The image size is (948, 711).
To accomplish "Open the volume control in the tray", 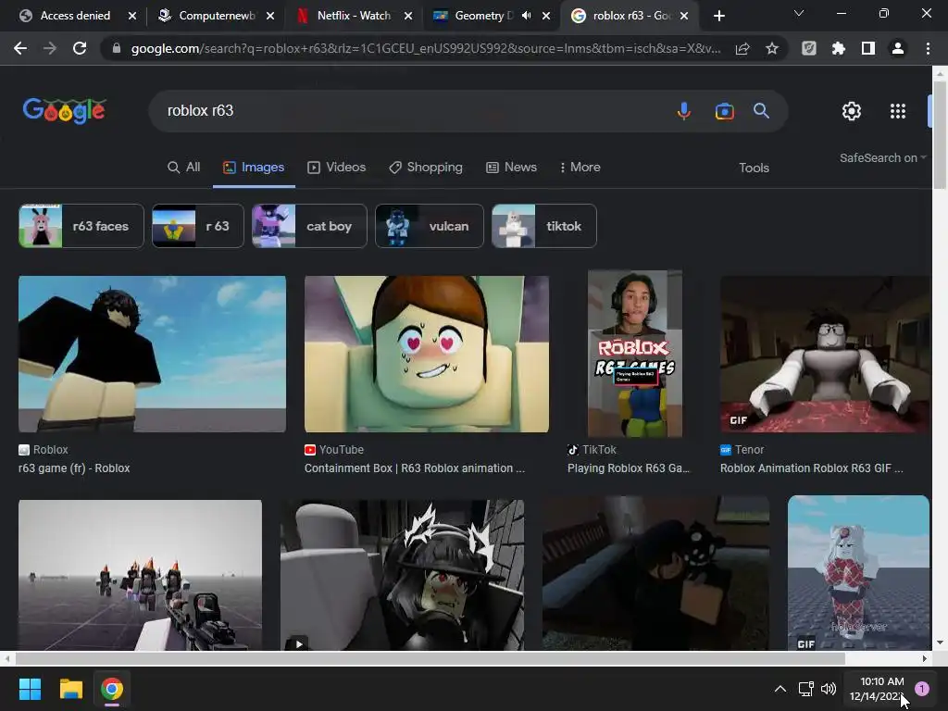I will click(x=829, y=689).
